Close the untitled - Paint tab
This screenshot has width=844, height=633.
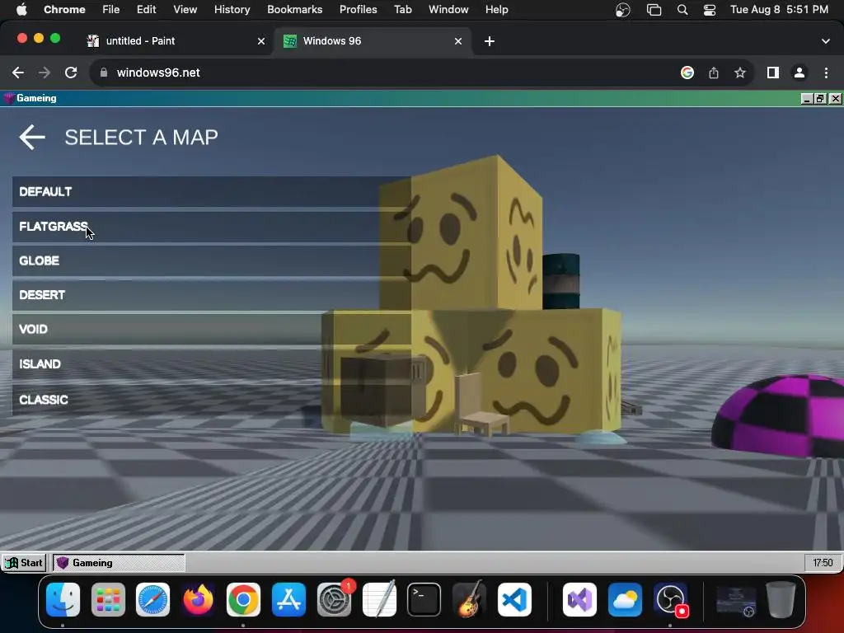(261, 41)
